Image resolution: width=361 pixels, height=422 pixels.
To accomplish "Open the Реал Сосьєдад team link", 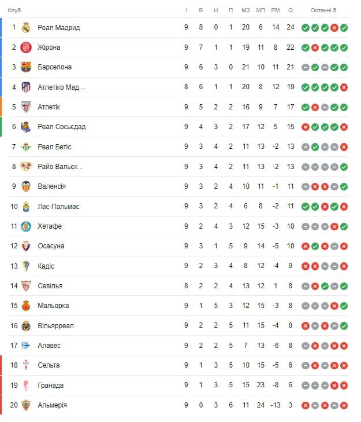I will 61,127.
